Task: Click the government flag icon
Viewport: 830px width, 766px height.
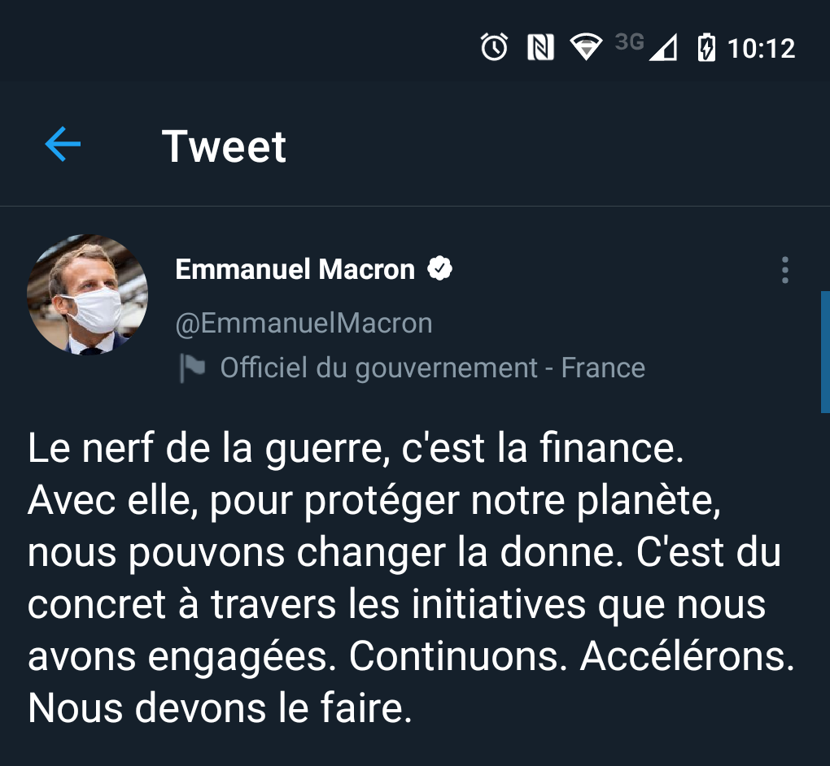Action: click(x=192, y=368)
